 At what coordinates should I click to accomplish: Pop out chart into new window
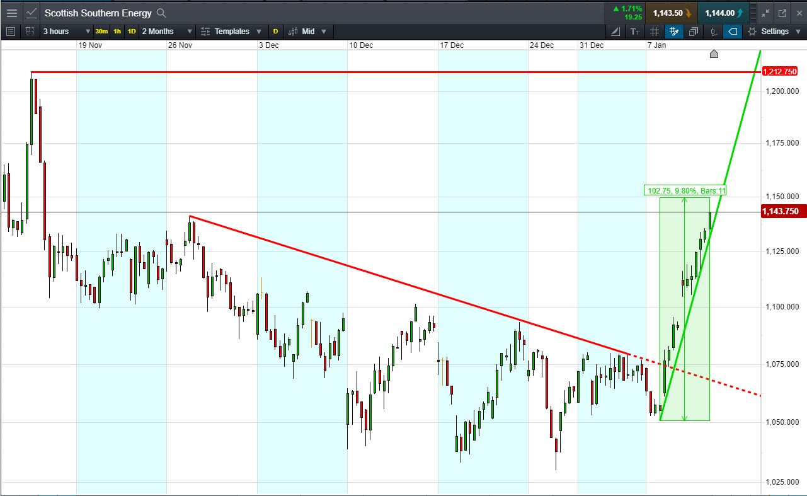(782, 13)
